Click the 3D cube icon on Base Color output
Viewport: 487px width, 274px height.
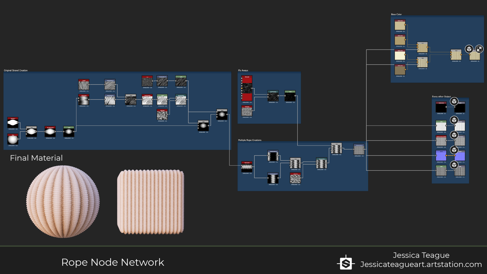pyautogui.click(x=469, y=49)
